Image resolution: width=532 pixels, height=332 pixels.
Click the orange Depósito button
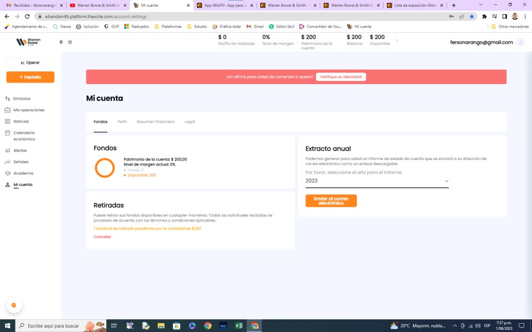(30, 77)
